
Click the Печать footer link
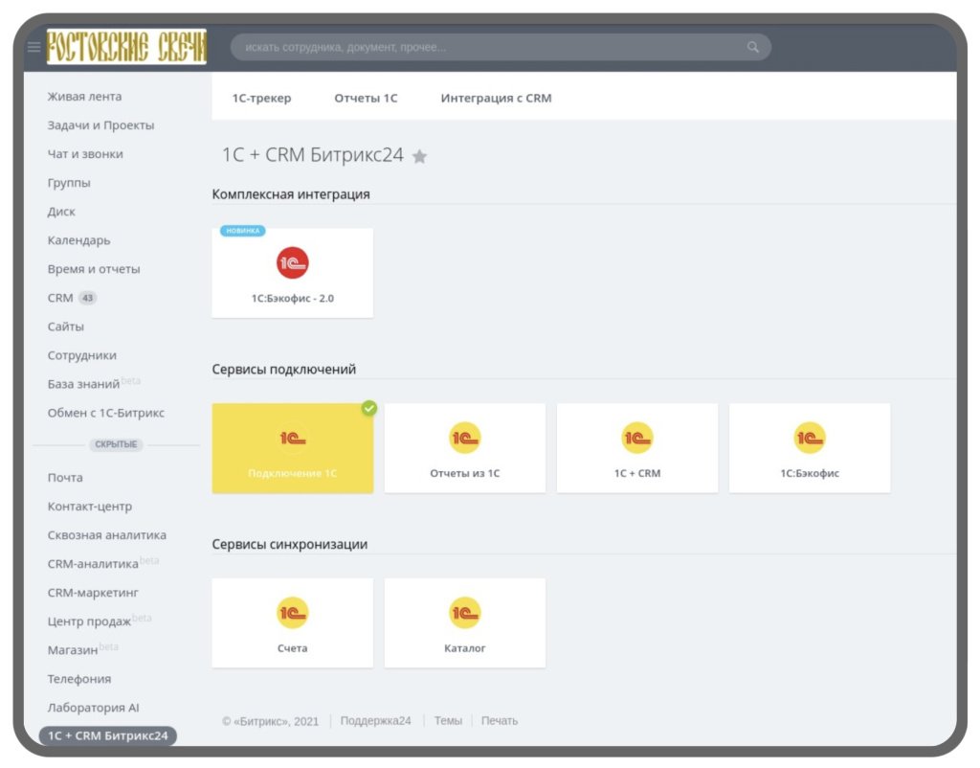coord(500,720)
